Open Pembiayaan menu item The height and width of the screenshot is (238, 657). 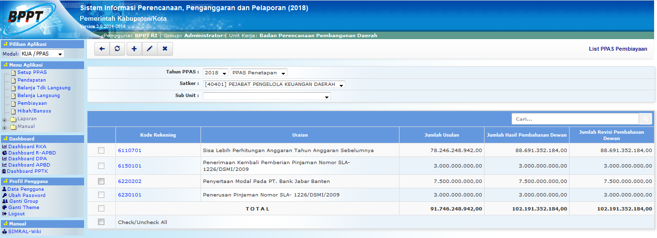(32, 103)
